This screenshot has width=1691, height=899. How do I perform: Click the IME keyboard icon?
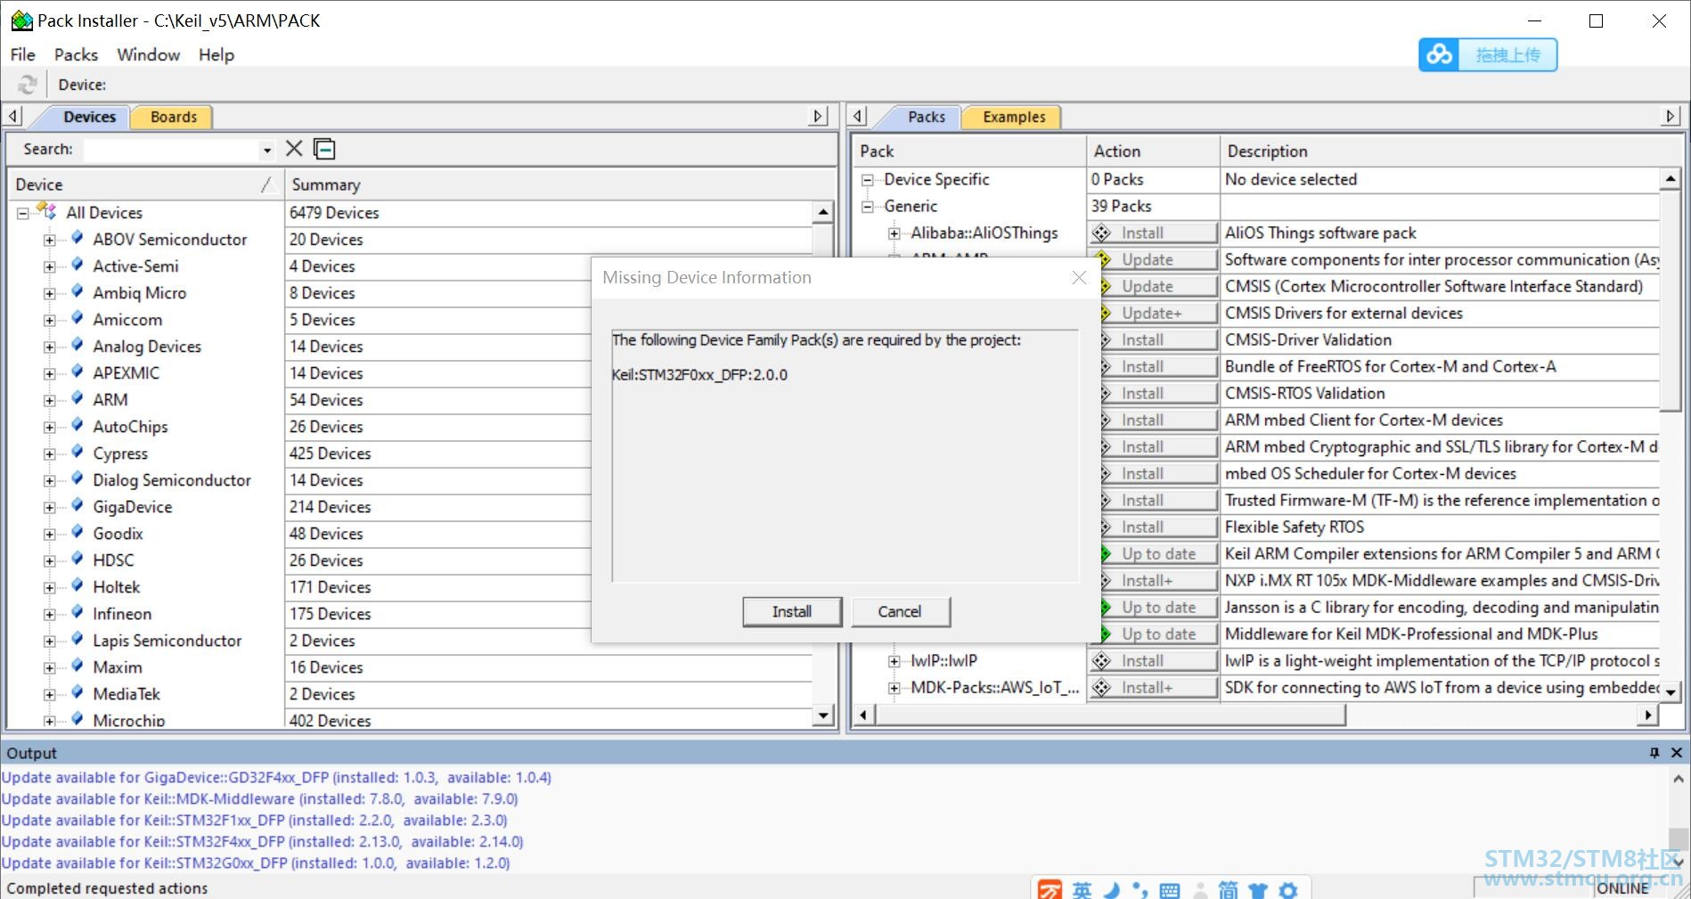(1170, 889)
